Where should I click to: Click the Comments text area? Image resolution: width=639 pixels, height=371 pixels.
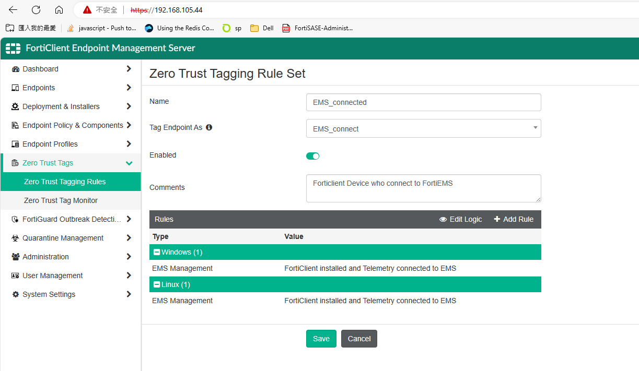pos(423,188)
